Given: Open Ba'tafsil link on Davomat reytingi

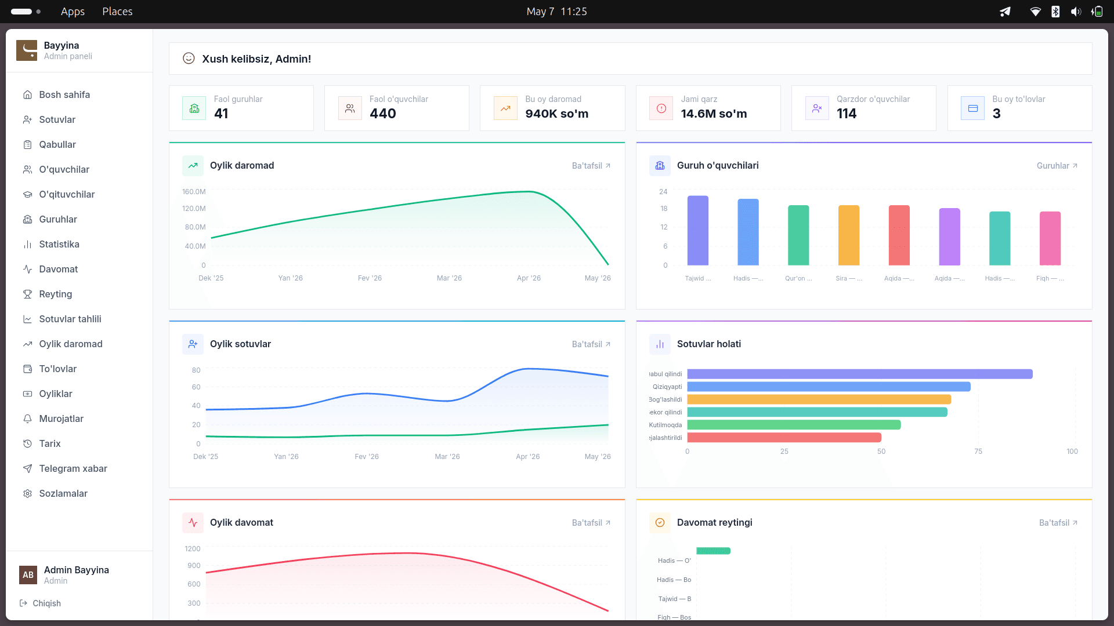Looking at the screenshot, I should coord(1058,523).
